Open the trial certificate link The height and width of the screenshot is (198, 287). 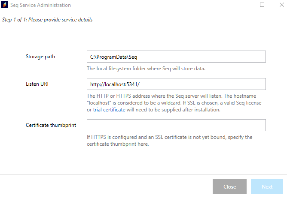[x=109, y=110]
